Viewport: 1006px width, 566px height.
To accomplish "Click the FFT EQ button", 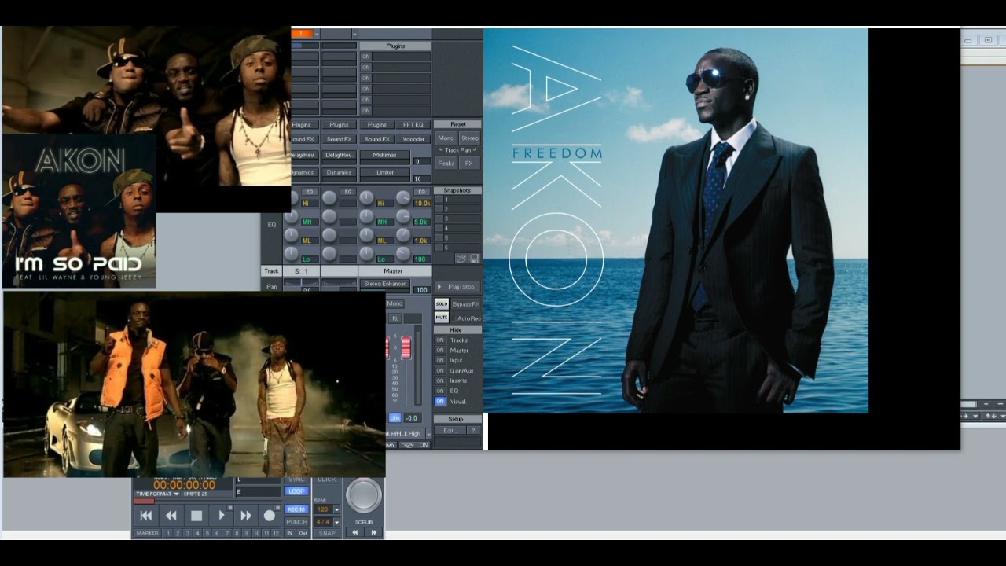I will pos(413,124).
